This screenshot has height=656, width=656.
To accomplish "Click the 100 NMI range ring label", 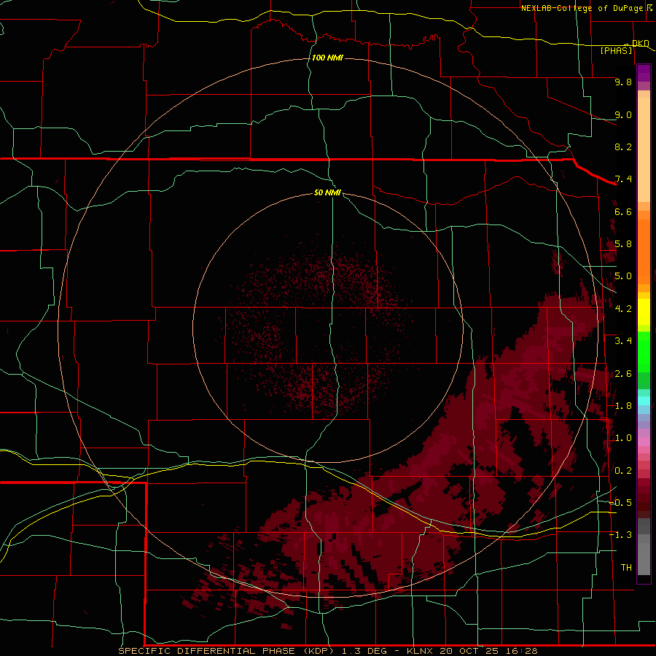I will click(x=327, y=58).
